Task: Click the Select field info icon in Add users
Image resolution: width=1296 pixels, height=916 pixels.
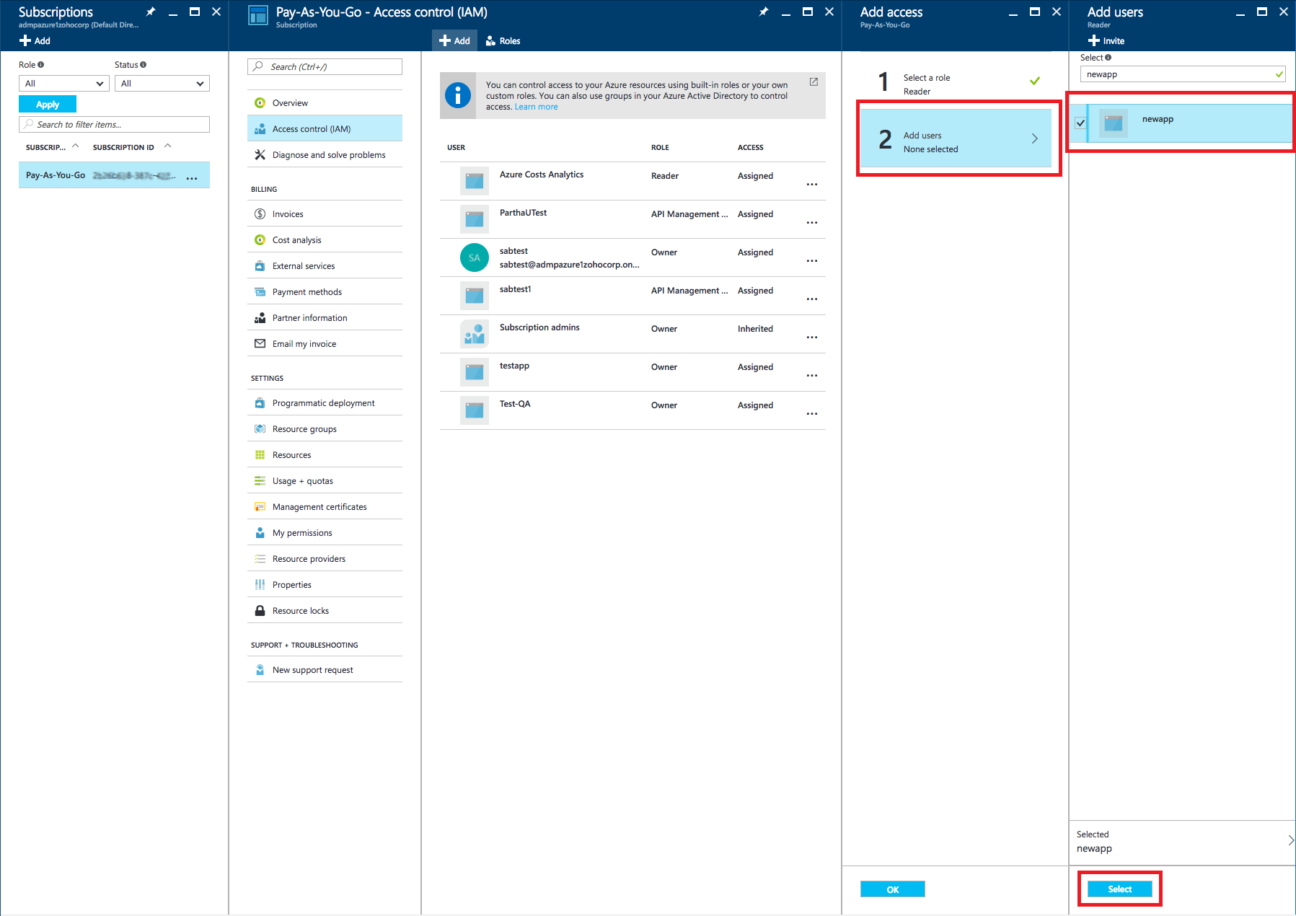Action: pyautogui.click(x=1108, y=58)
